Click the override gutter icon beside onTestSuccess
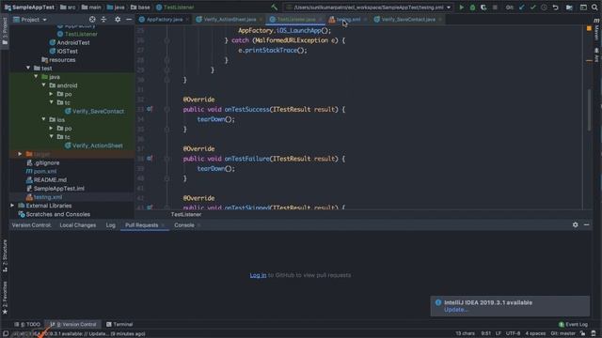Viewport: 602px width, 338px height. point(150,109)
